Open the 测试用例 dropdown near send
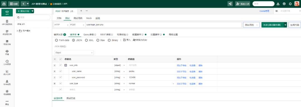 (x=251, y=25)
